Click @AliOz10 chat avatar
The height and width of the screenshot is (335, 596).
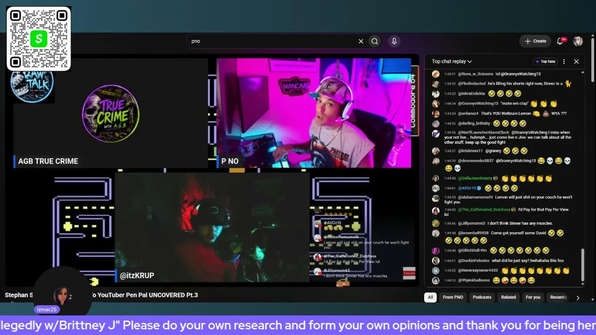tap(436, 188)
